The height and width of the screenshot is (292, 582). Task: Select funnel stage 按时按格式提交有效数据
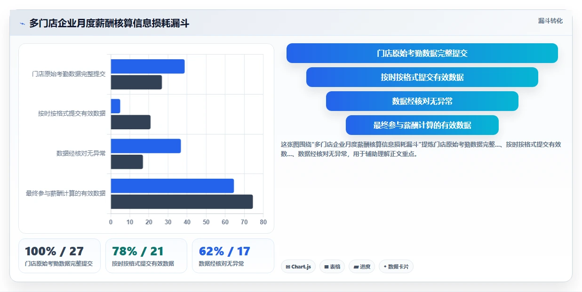(422, 77)
